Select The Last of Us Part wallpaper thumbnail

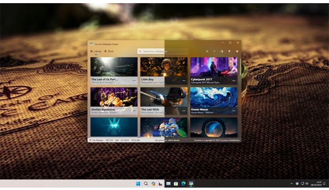pyautogui.click(x=114, y=67)
